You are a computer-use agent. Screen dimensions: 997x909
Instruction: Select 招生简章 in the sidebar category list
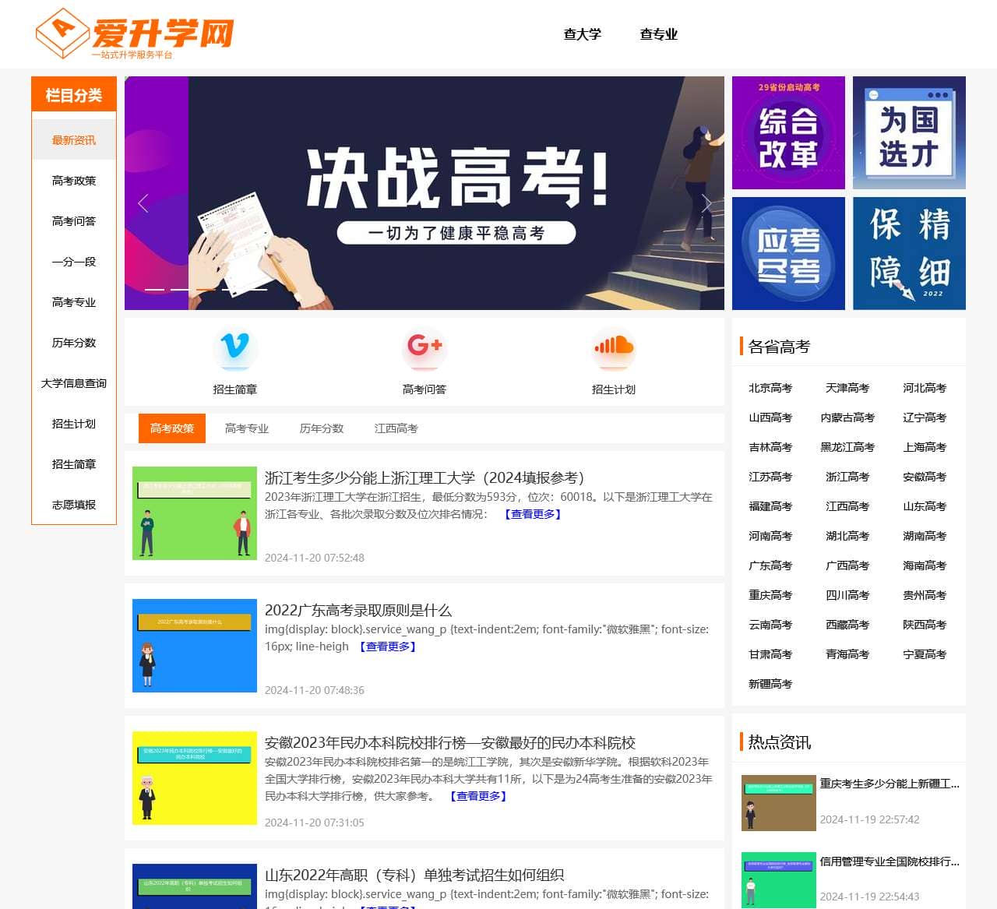coord(74,464)
